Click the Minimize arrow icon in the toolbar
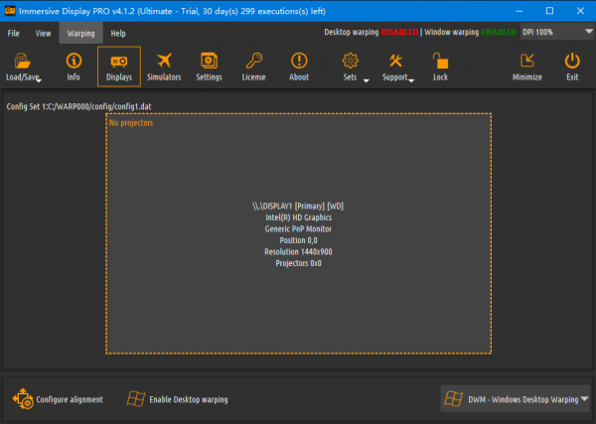Screen dimensions: 596x424 coord(527,61)
